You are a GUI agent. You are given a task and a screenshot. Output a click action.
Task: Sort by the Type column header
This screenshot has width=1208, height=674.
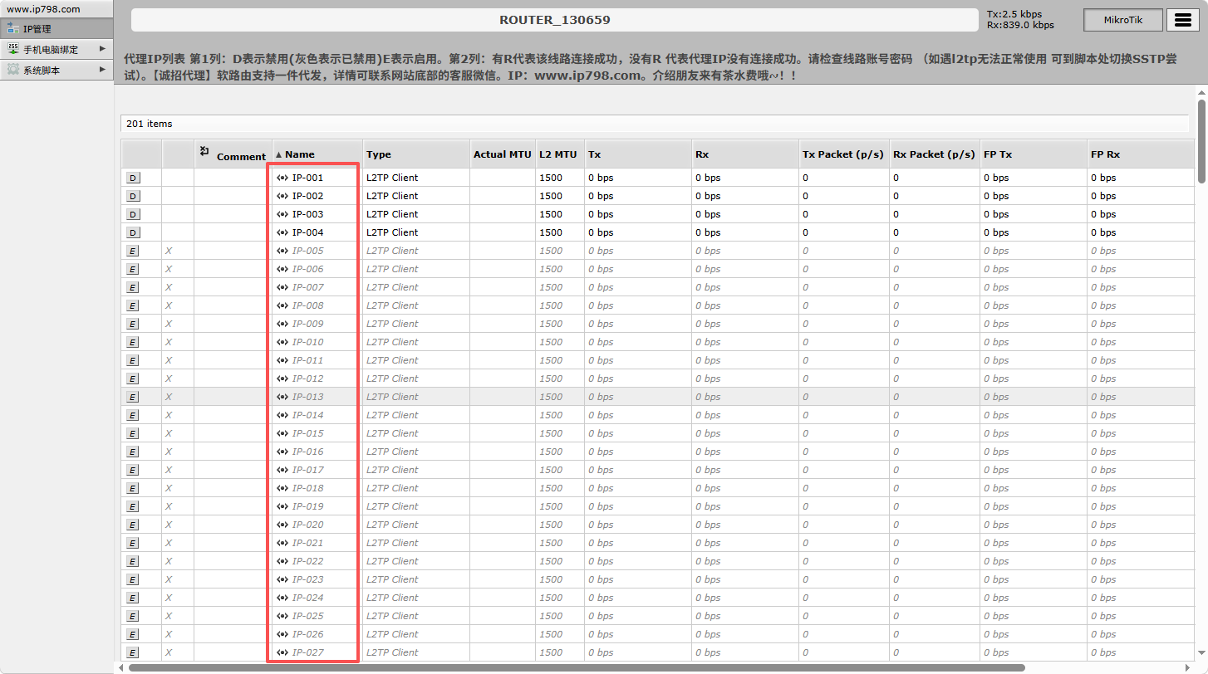[x=416, y=154]
